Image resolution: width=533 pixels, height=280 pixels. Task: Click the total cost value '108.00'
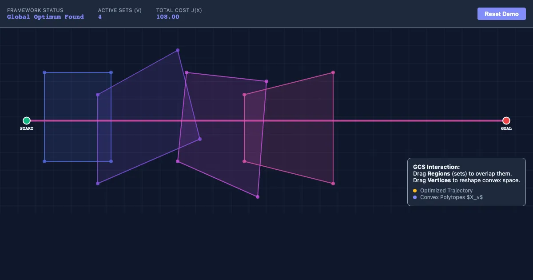tap(168, 17)
